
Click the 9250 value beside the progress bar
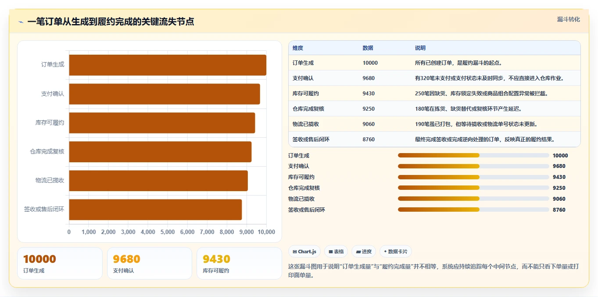pyautogui.click(x=559, y=188)
